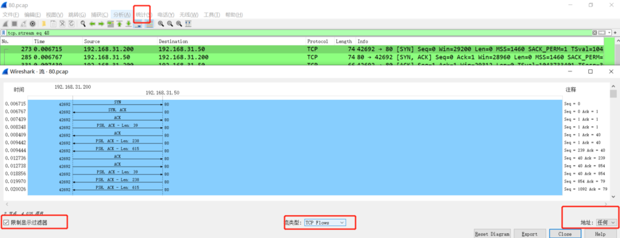Zoom in the main window text
Viewport: 620px width, 238px height.
point(161,24)
